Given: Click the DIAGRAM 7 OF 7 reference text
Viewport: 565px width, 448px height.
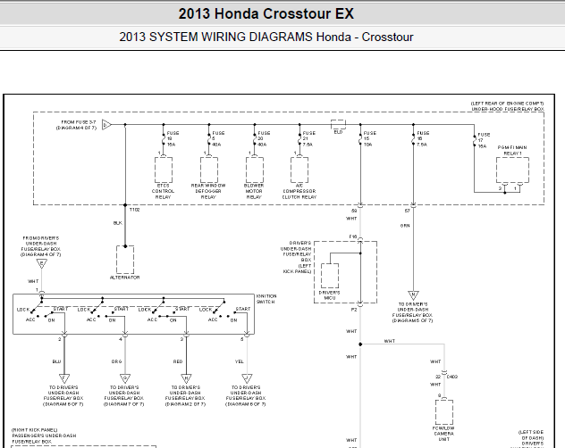Looking at the screenshot, I should click(124, 404).
